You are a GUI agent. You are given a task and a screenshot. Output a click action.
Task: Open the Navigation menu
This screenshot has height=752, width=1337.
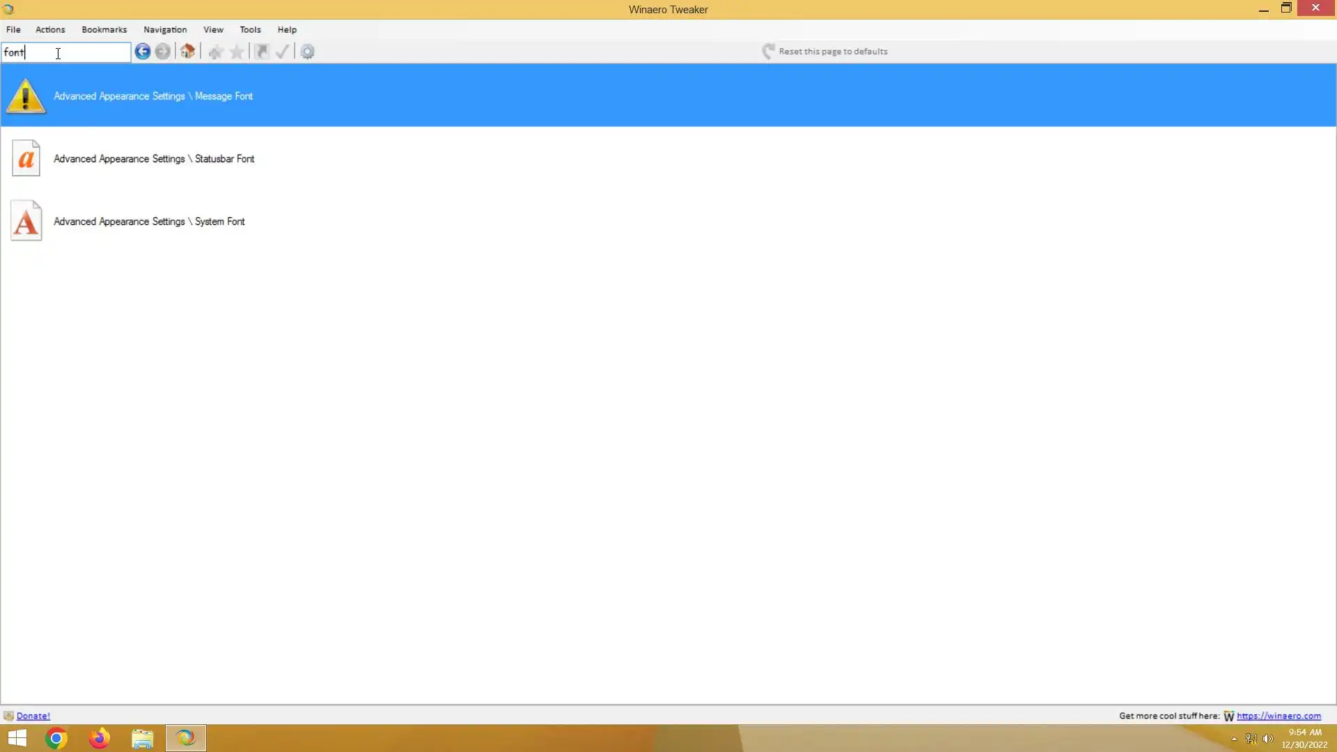[165, 29]
